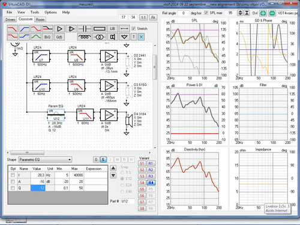The height and width of the screenshot is (225, 300).
Task: Select the E48 snap radio button
Action: (x=122, y=191)
